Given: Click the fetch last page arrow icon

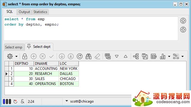Looking at the screenshot, I should click(x=71, y=56).
